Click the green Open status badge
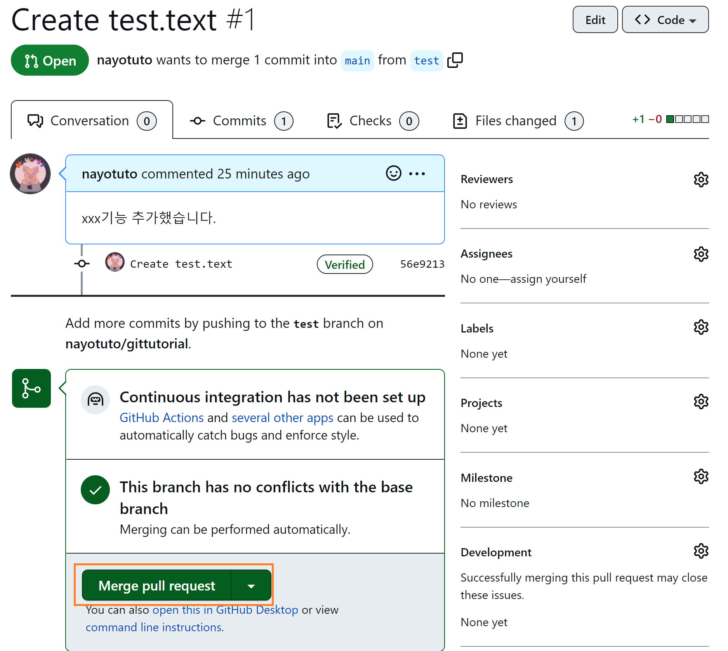This screenshot has width=728, height=651. coord(50,60)
